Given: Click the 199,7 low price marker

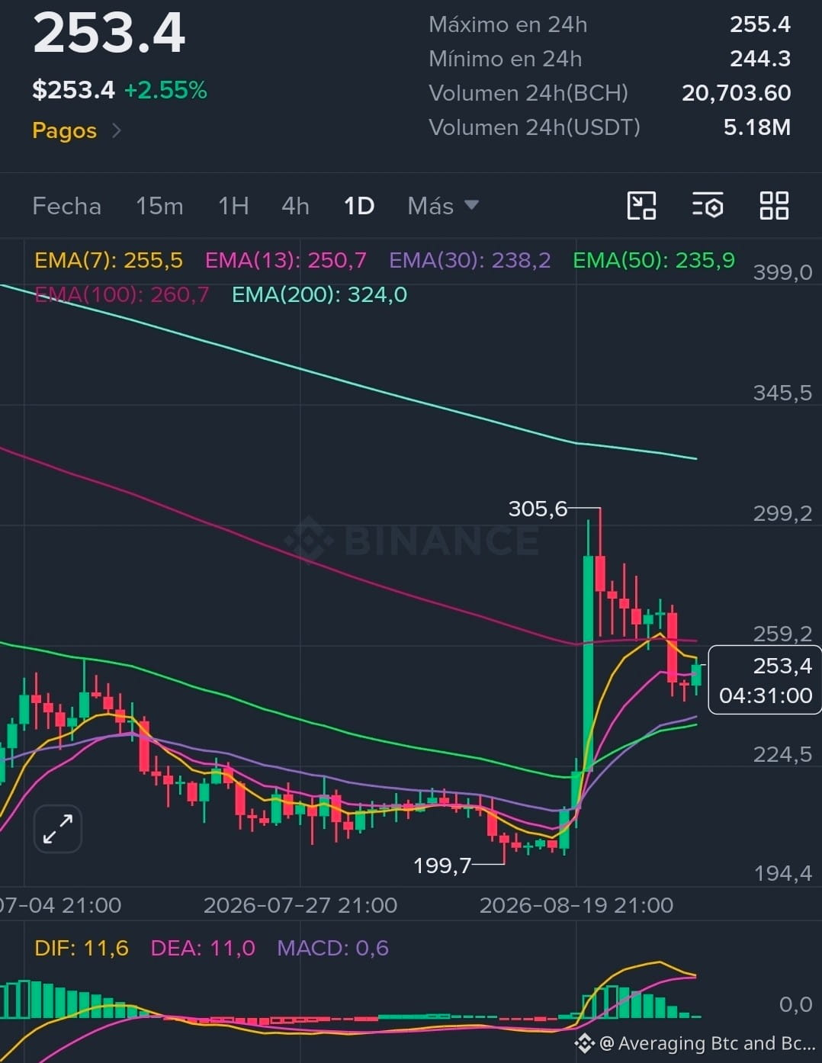Looking at the screenshot, I should [442, 865].
